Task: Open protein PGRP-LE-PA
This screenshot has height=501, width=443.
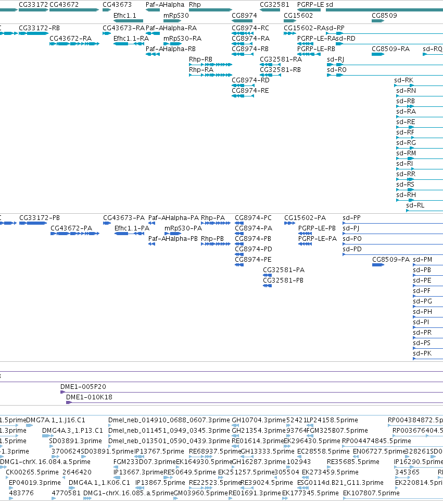Action: click(318, 239)
